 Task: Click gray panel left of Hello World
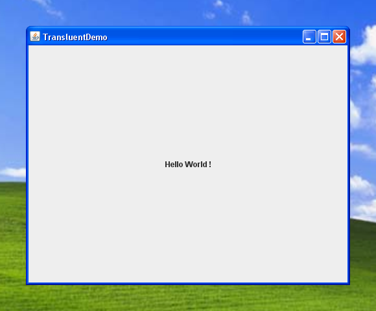coord(96,165)
